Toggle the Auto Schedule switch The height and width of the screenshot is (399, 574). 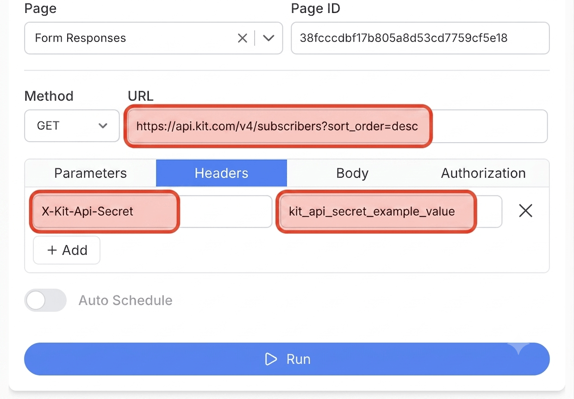point(45,300)
